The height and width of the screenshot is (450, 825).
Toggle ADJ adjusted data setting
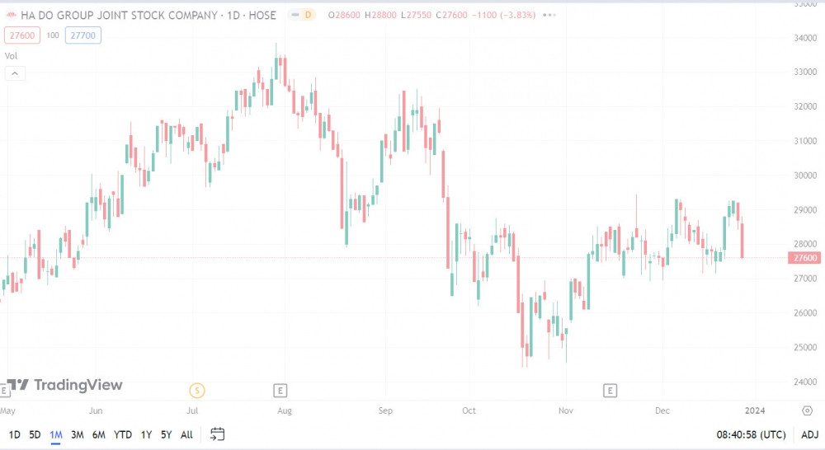tap(809, 434)
